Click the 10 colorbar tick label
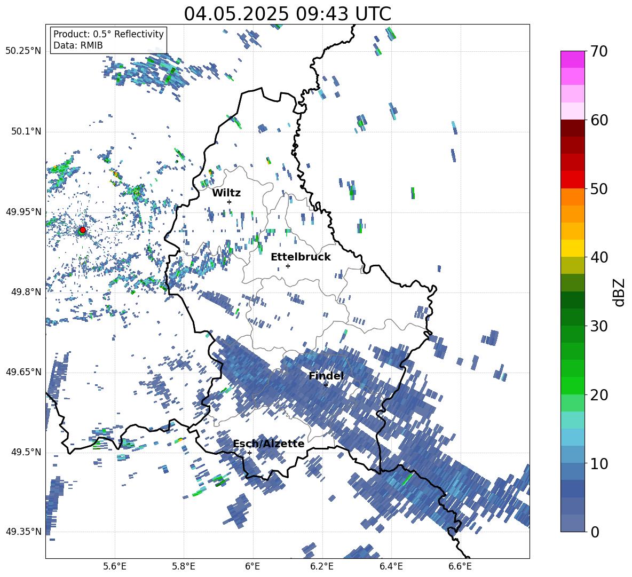 [x=599, y=463]
